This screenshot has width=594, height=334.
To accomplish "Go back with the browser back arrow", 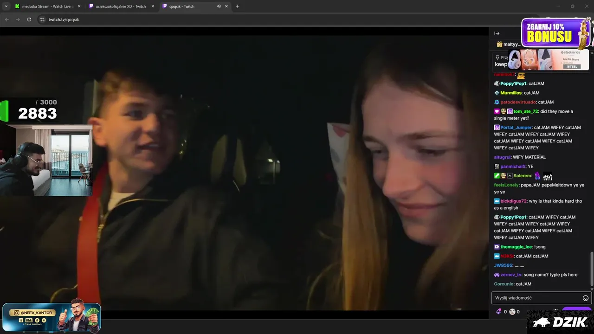I will pyautogui.click(x=6, y=19).
